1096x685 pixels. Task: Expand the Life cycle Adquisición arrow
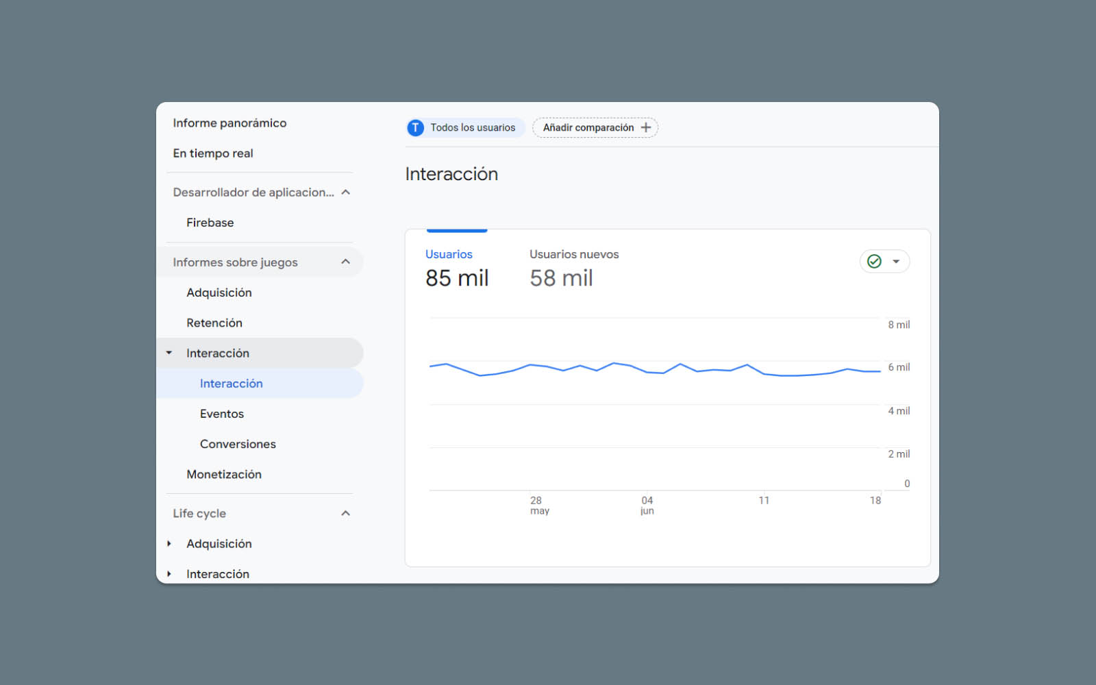[x=169, y=544]
